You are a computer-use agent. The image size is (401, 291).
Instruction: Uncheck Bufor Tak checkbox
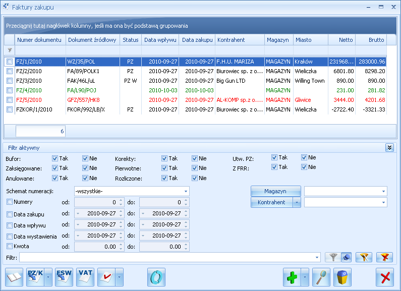[55, 158]
